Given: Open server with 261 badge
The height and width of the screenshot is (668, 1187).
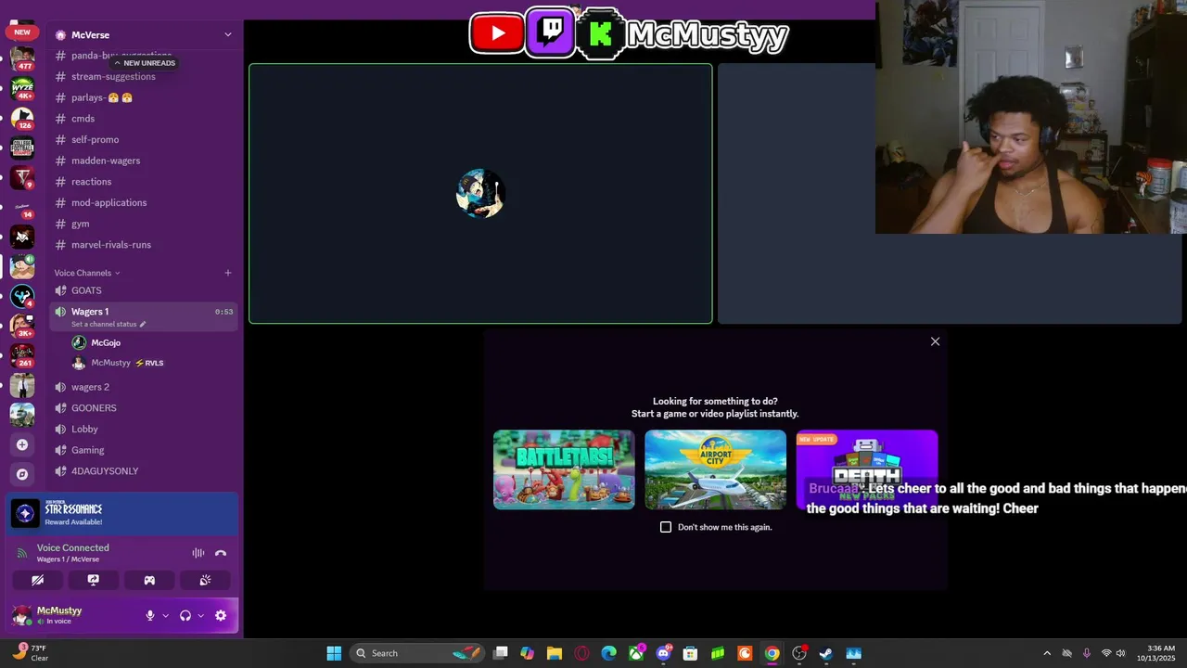Looking at the screenshot, I should pos(22,356).
